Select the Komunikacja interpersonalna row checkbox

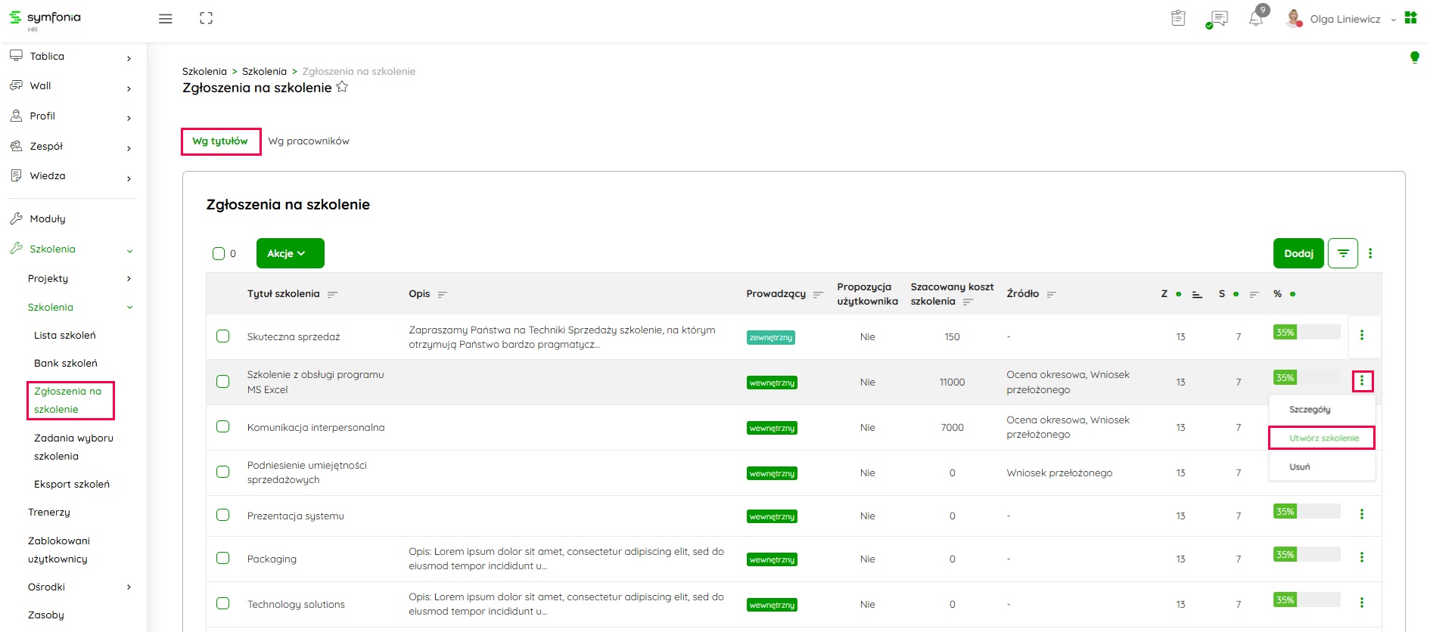[x=223, y=427]
